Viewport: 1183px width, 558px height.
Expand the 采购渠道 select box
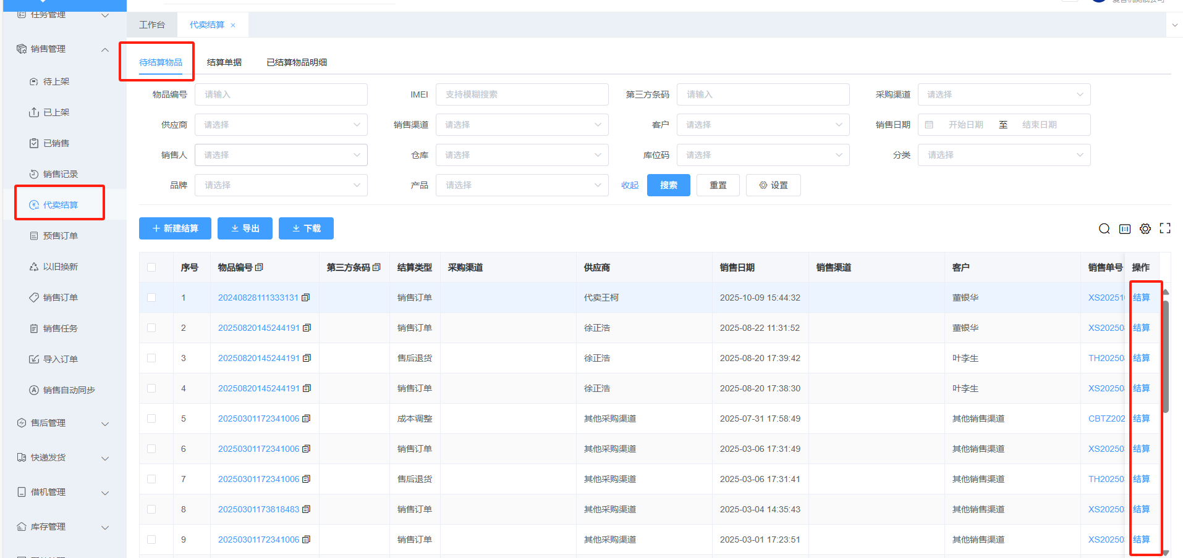click(1003, 94)
